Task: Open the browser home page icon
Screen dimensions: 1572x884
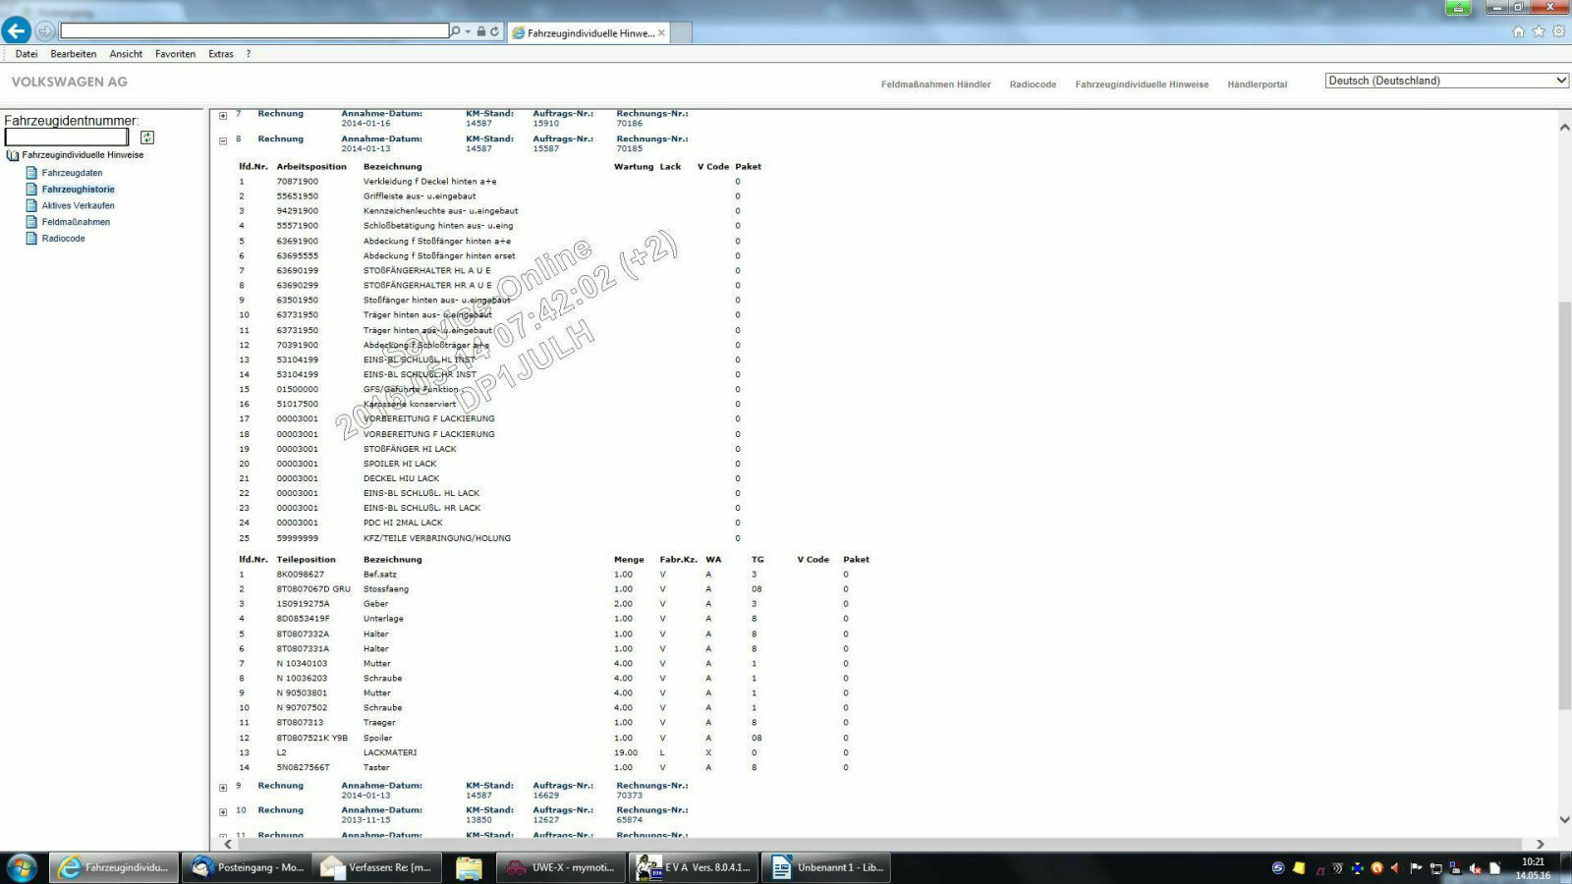Action: tap(1518, 31)
